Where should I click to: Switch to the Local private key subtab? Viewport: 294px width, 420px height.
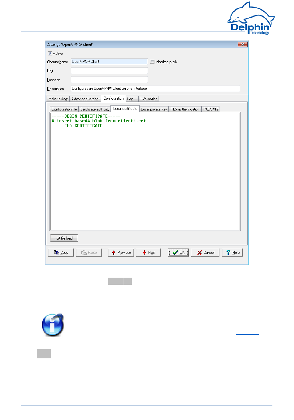pos(154,109)
